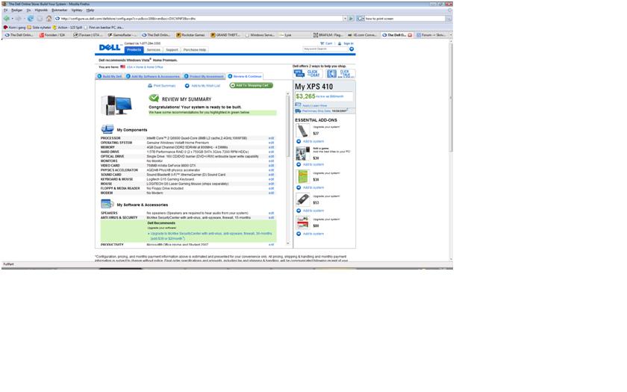Add the $27 add-on to system
The image size is (627, 392).
[311, 141]
